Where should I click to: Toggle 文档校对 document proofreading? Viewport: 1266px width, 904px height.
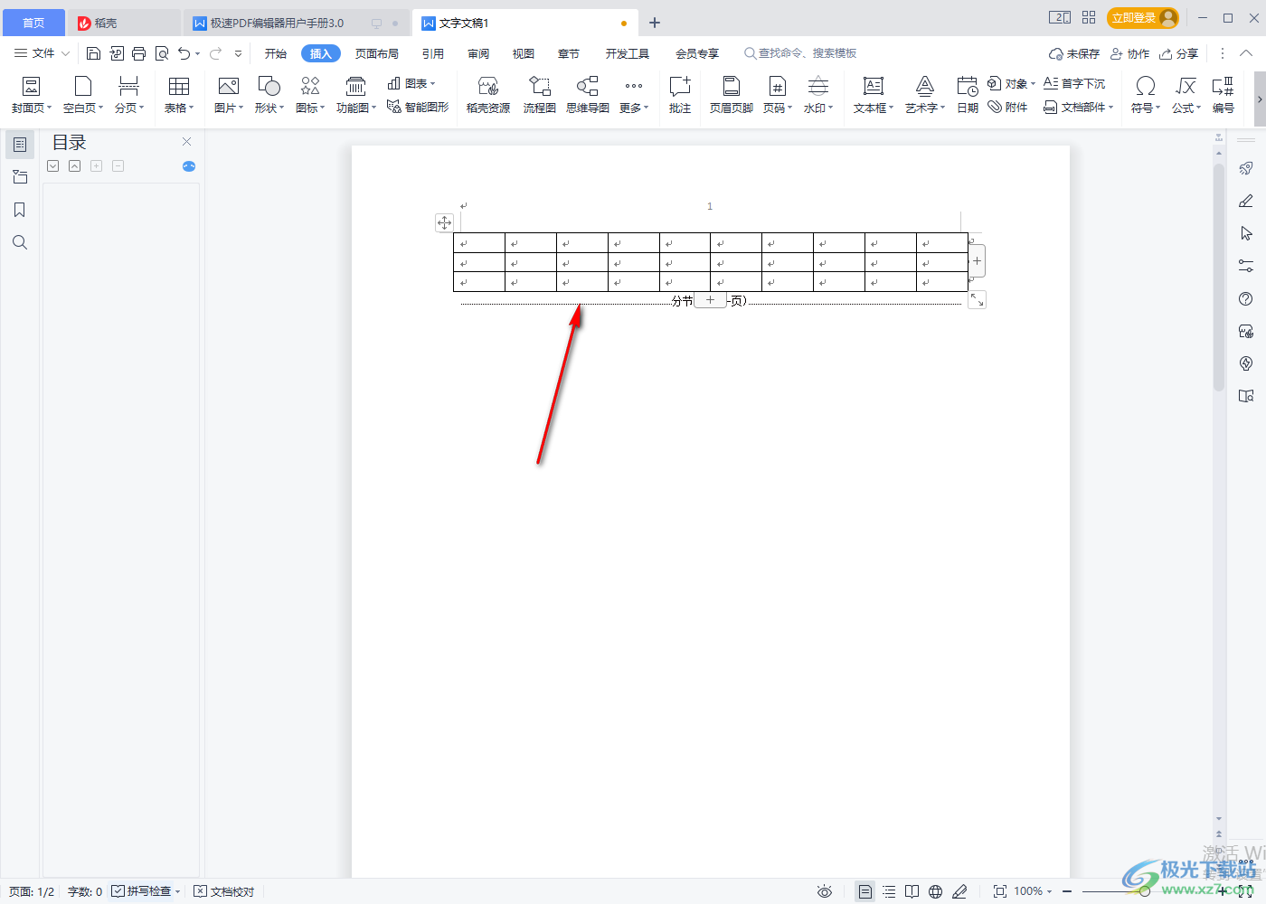pyautogui.click(x=224, y=891)
